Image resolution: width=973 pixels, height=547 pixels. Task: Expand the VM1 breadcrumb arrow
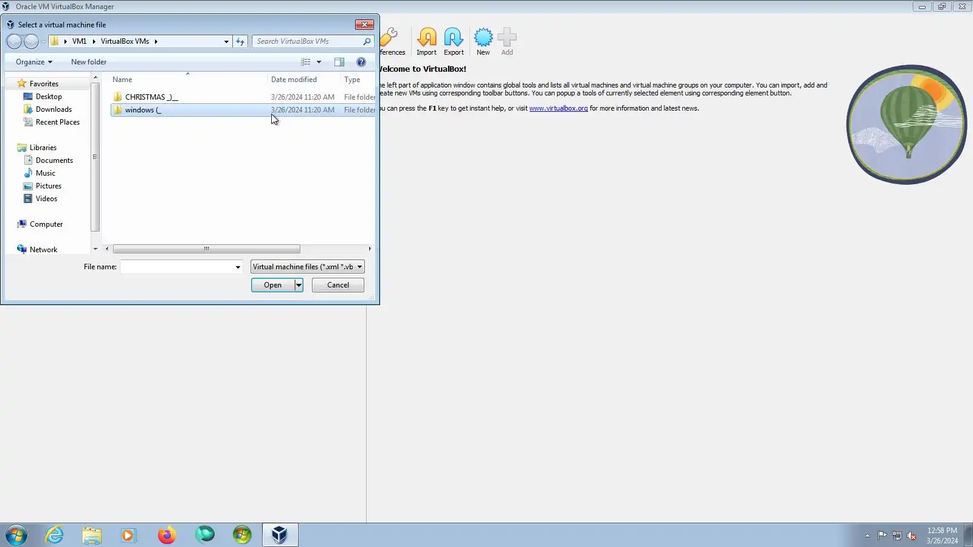coord(94,41)
